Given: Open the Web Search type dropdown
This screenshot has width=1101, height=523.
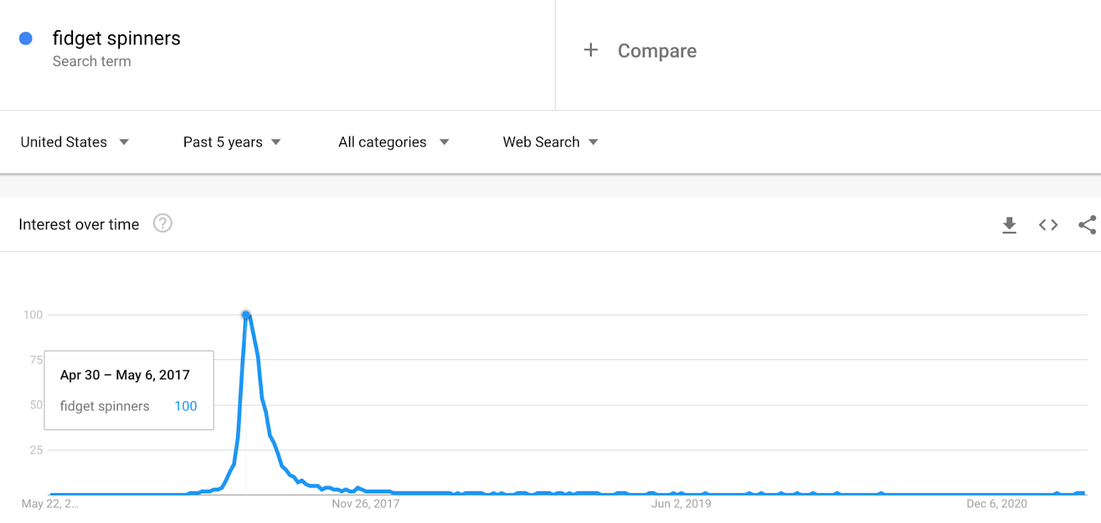Looking at the screenshot, I should pos(550,142).
